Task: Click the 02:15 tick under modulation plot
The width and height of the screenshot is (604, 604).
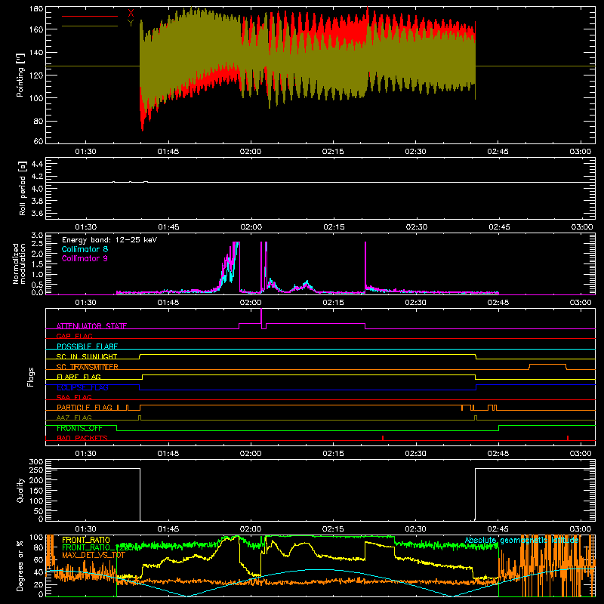Action: [333, 303]
